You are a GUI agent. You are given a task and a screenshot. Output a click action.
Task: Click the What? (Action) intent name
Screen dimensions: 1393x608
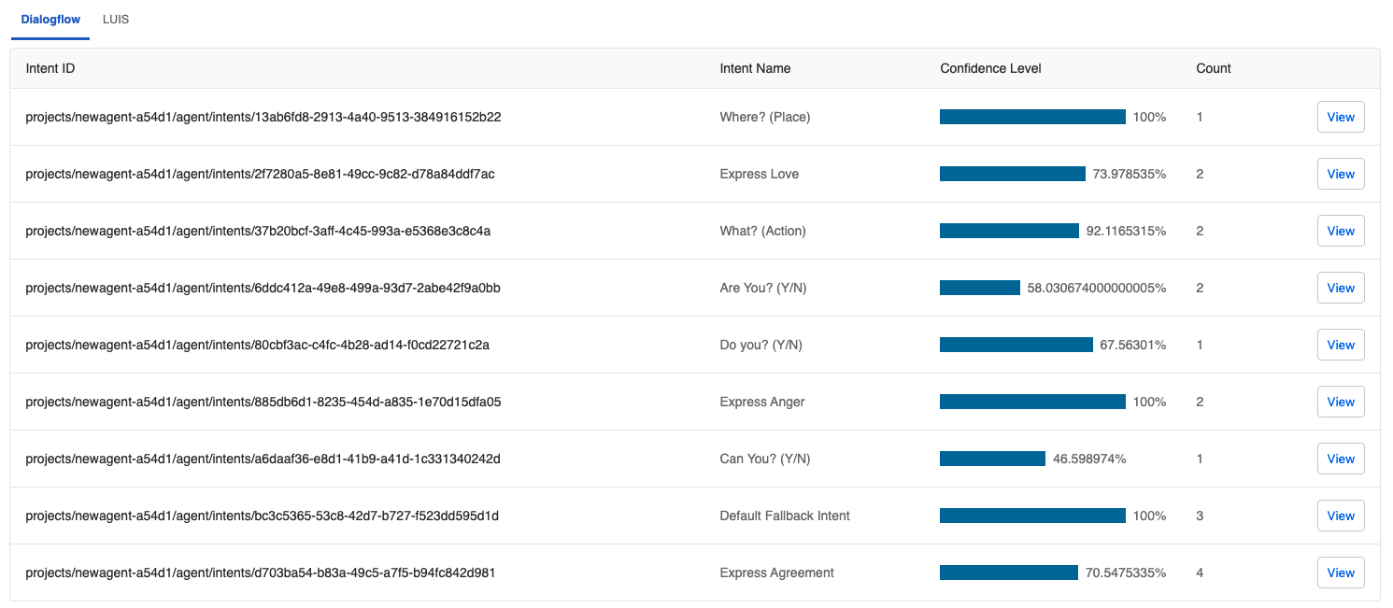762,231
